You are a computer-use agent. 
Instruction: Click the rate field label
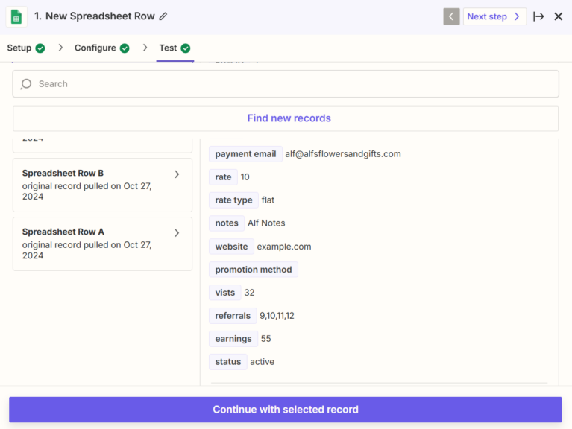(223, 177)
